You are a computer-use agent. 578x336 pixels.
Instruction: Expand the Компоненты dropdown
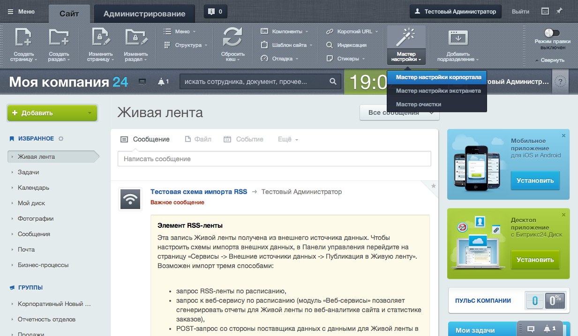[285, 31]
